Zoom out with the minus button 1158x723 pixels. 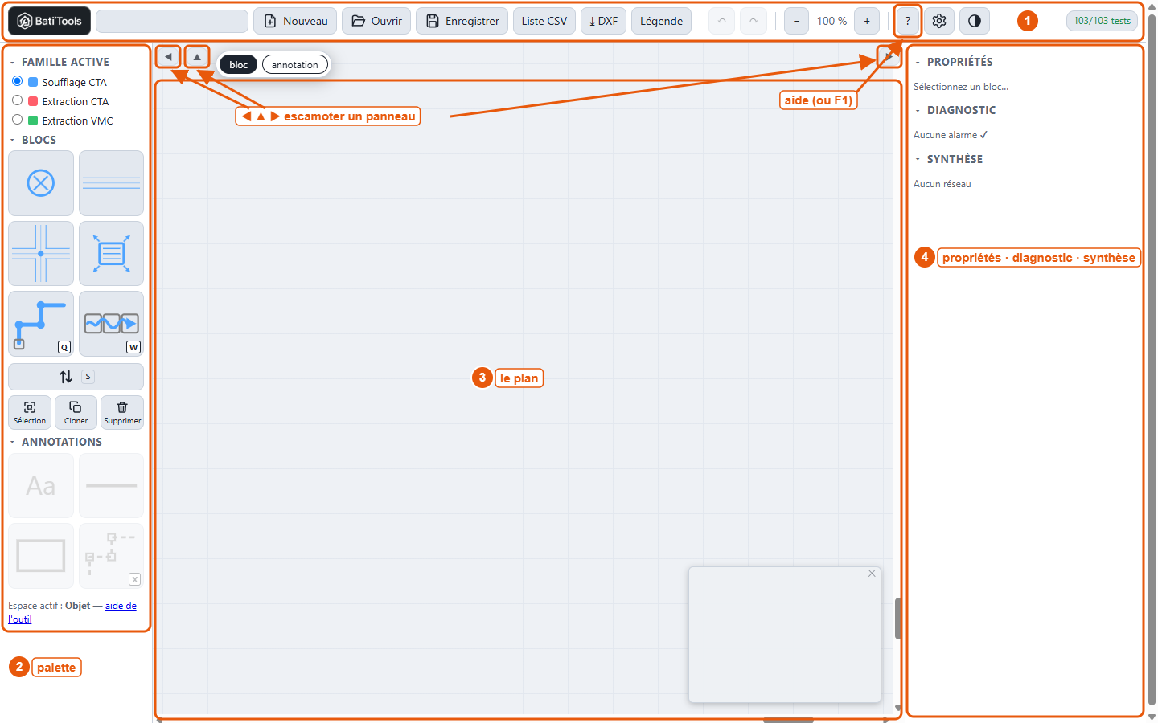pos(796,21)
